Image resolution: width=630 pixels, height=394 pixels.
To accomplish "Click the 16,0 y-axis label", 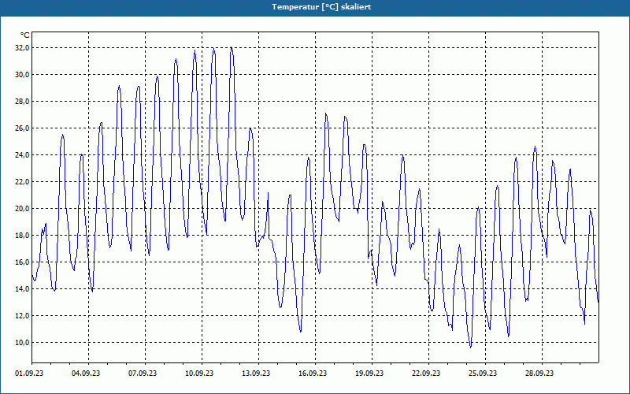I will [x=22, y=262].
